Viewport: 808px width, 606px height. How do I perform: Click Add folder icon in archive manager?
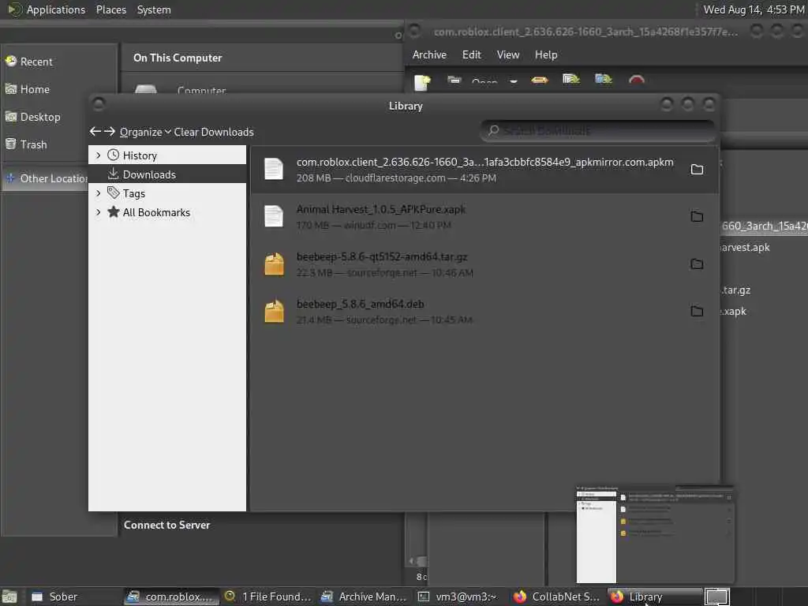(604, 80)
